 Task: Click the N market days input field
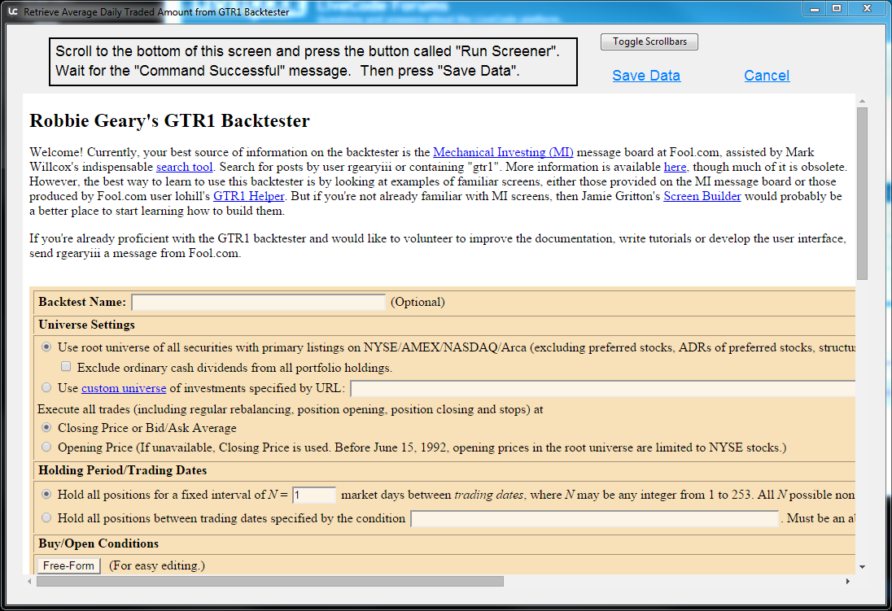(314, 495)
